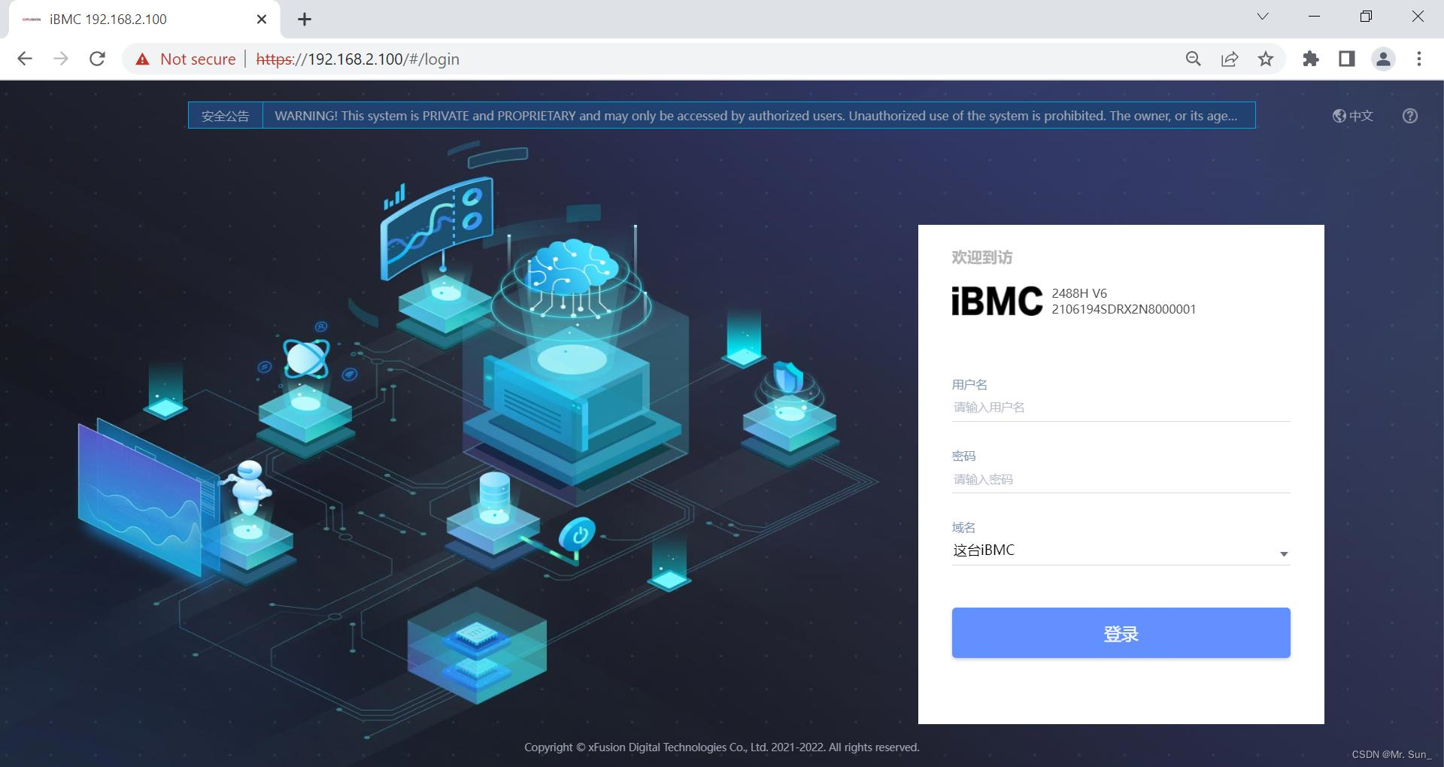The height and width of the screenshot is (767, 1444).
Task: Open a new browser tab
Action: (305, 20)
